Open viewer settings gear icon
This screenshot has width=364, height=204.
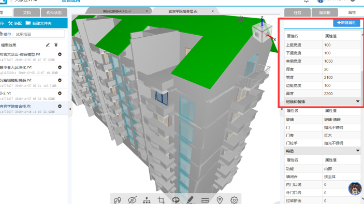[x=234, y=200]
